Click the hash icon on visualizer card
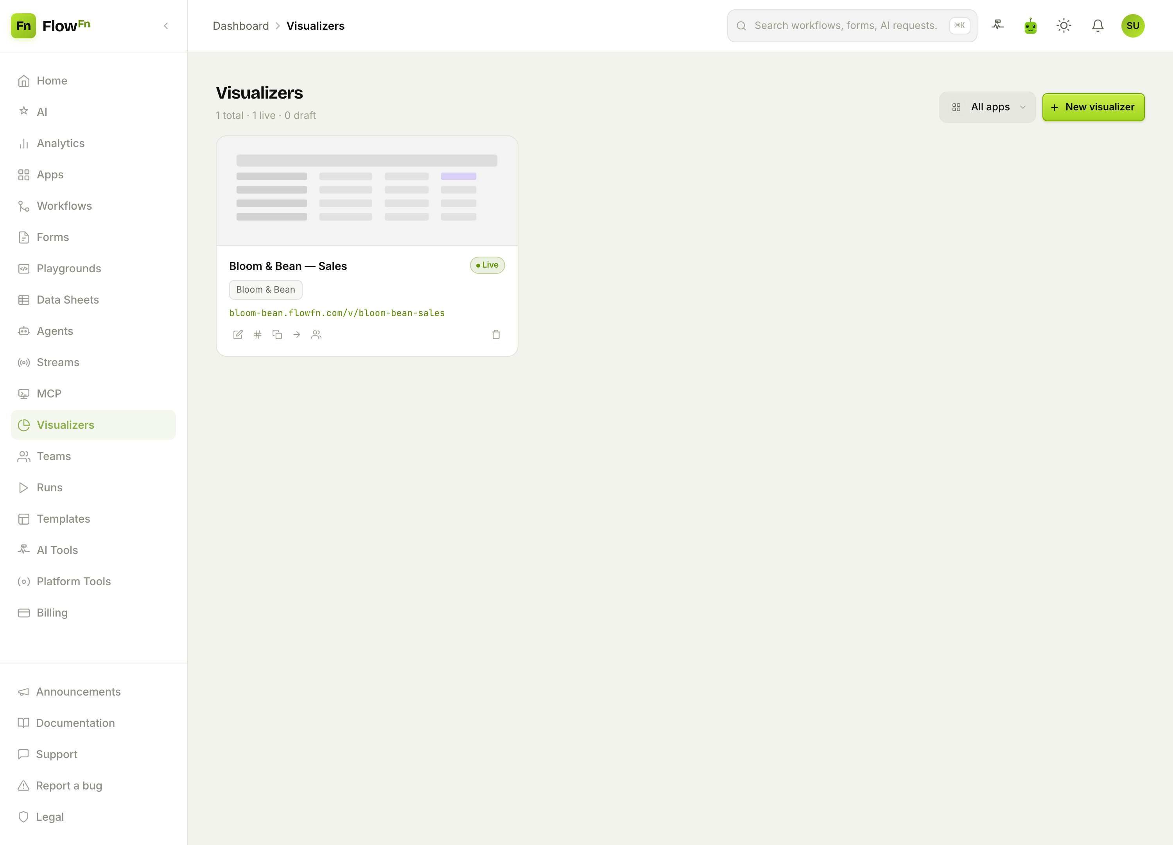The width and height of the screenshot is (1173, 845). 258,335
